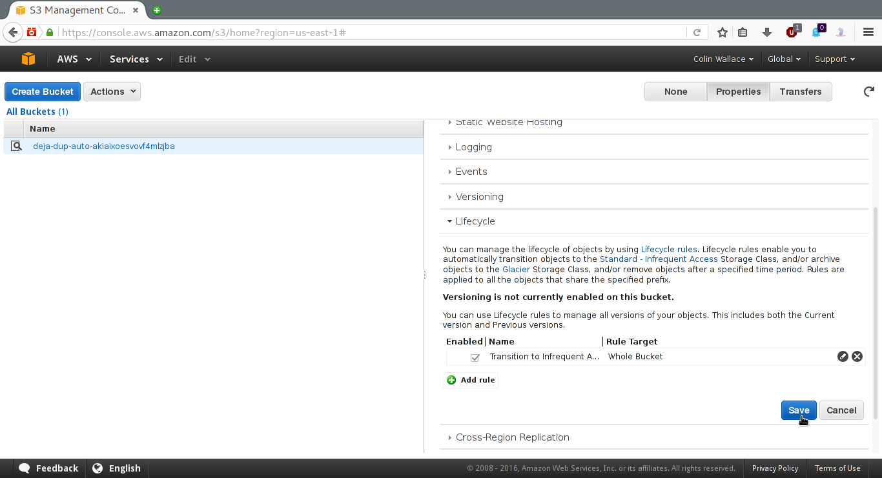Click the English language selector

coord(116,468)
